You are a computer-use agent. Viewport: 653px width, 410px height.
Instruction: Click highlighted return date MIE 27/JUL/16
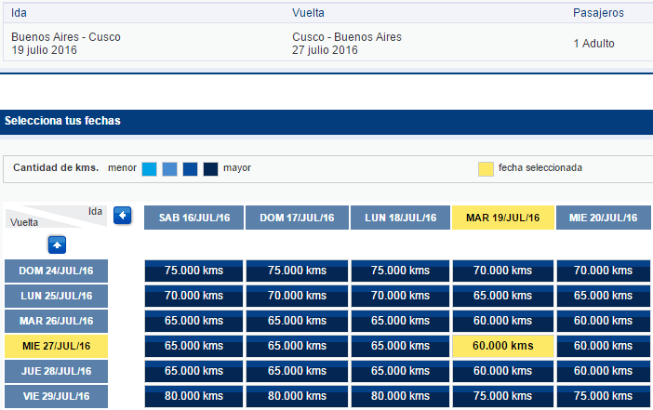click(56, 346)
